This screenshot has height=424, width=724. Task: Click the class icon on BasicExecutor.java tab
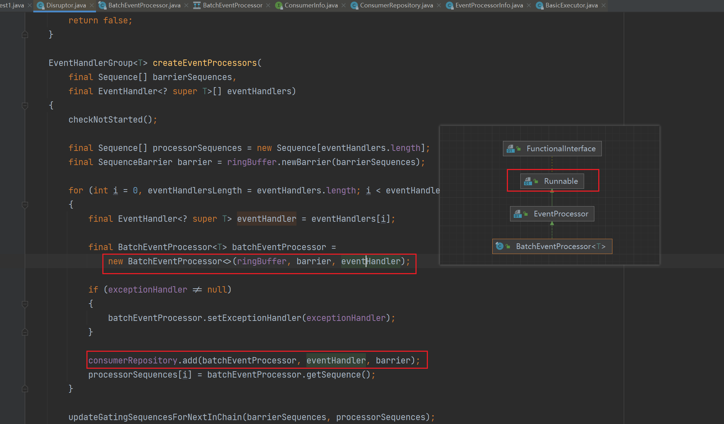tap(539, 5)
